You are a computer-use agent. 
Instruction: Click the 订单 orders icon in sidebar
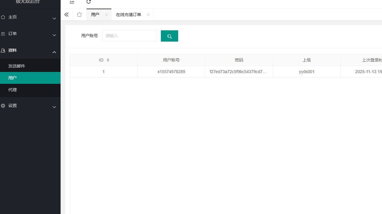(3, 34)
